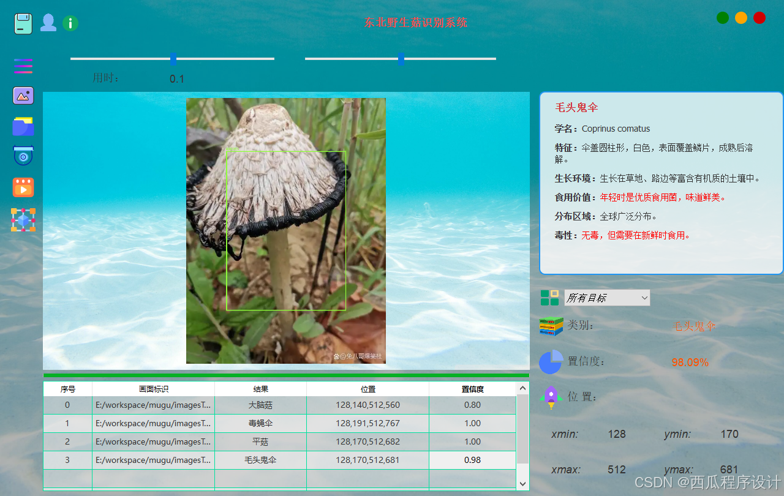
Task: Click the xmax value 512
Action: click(x=617, y=470)
